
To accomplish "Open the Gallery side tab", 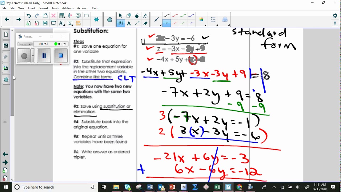I will pyautogui.click(x=6, y=46).
